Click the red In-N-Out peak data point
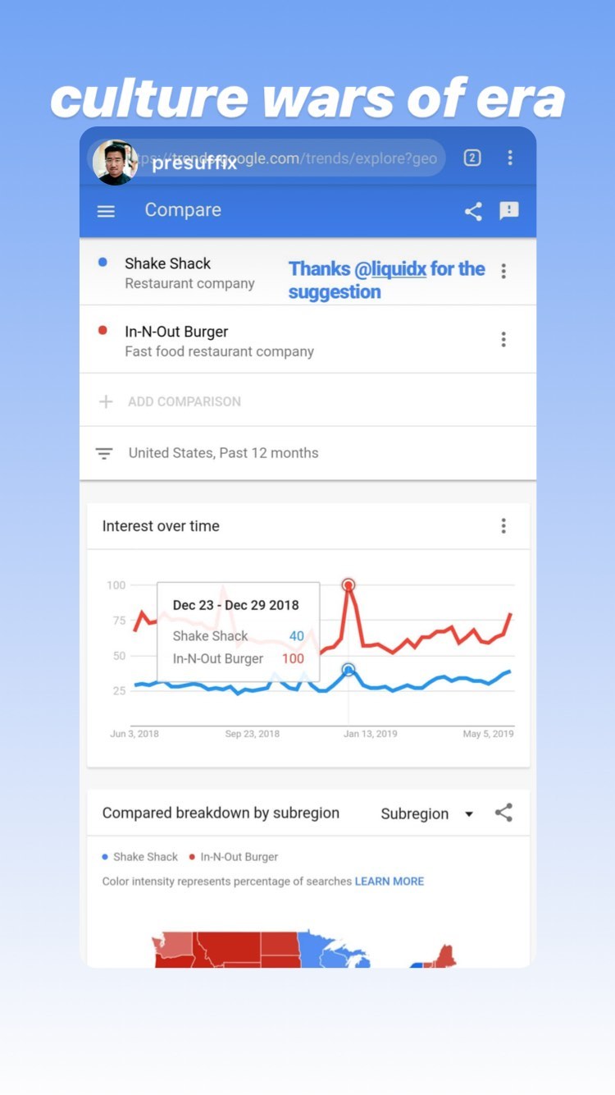The width and height of the screenshot is (615, 1095). (348, 585)
